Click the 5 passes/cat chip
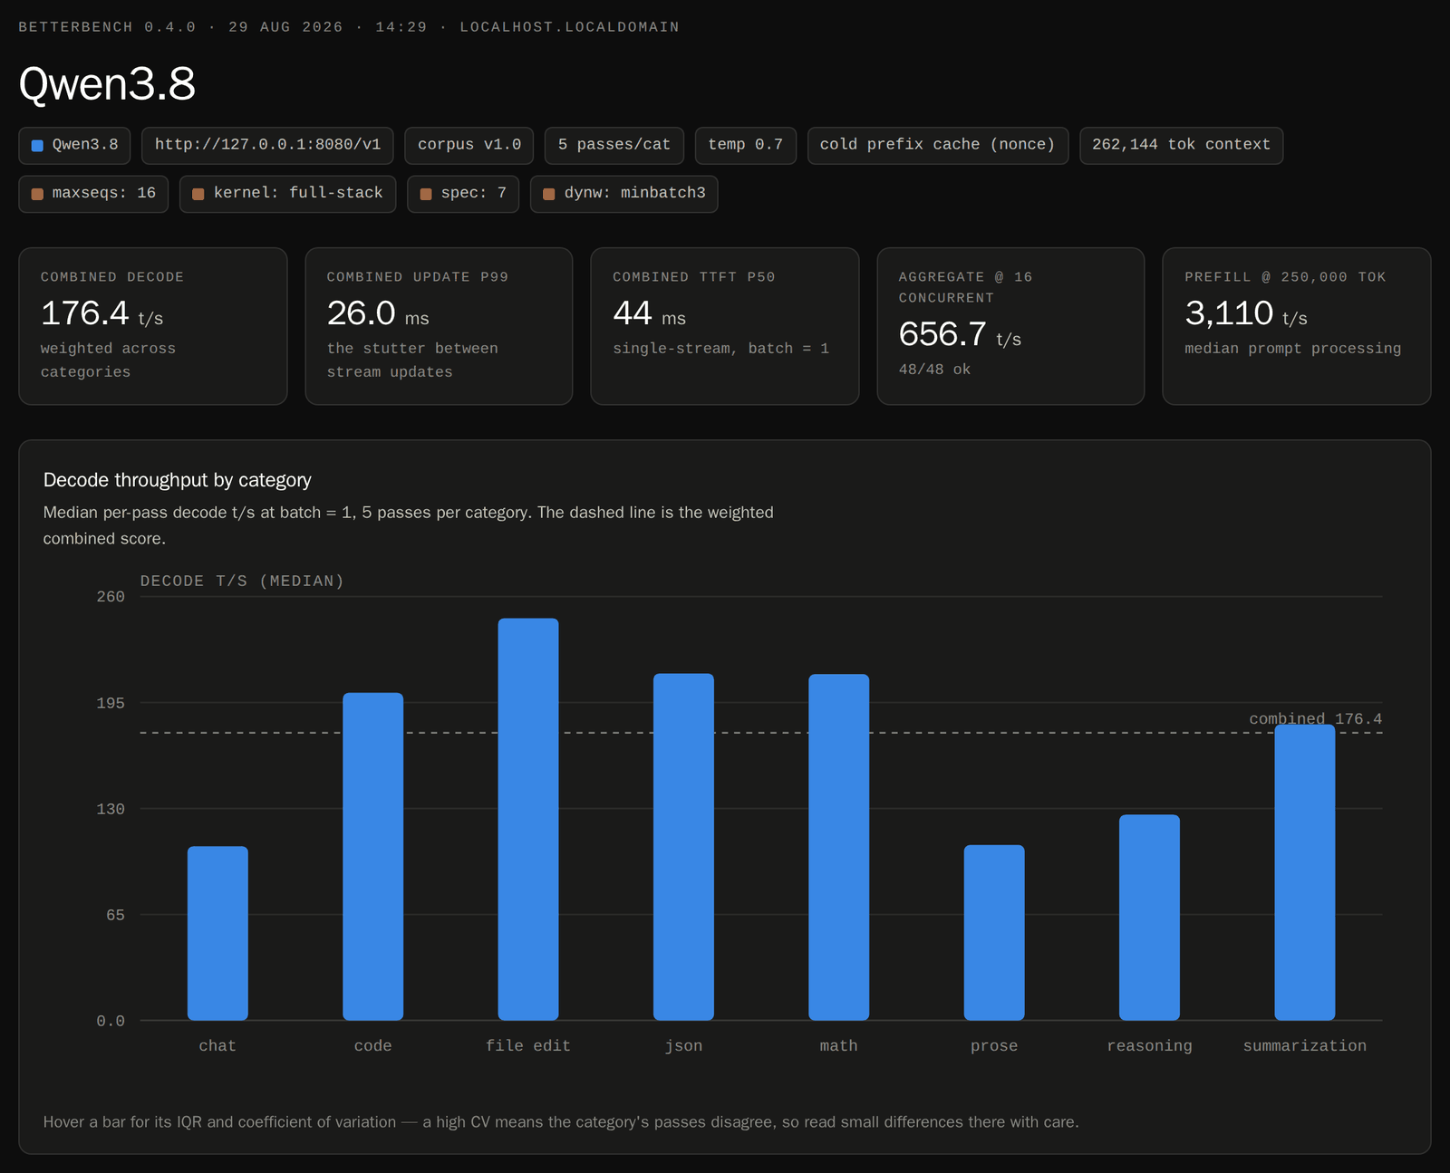Screen dimensions: 1450x1173 (x=614, y=145)
